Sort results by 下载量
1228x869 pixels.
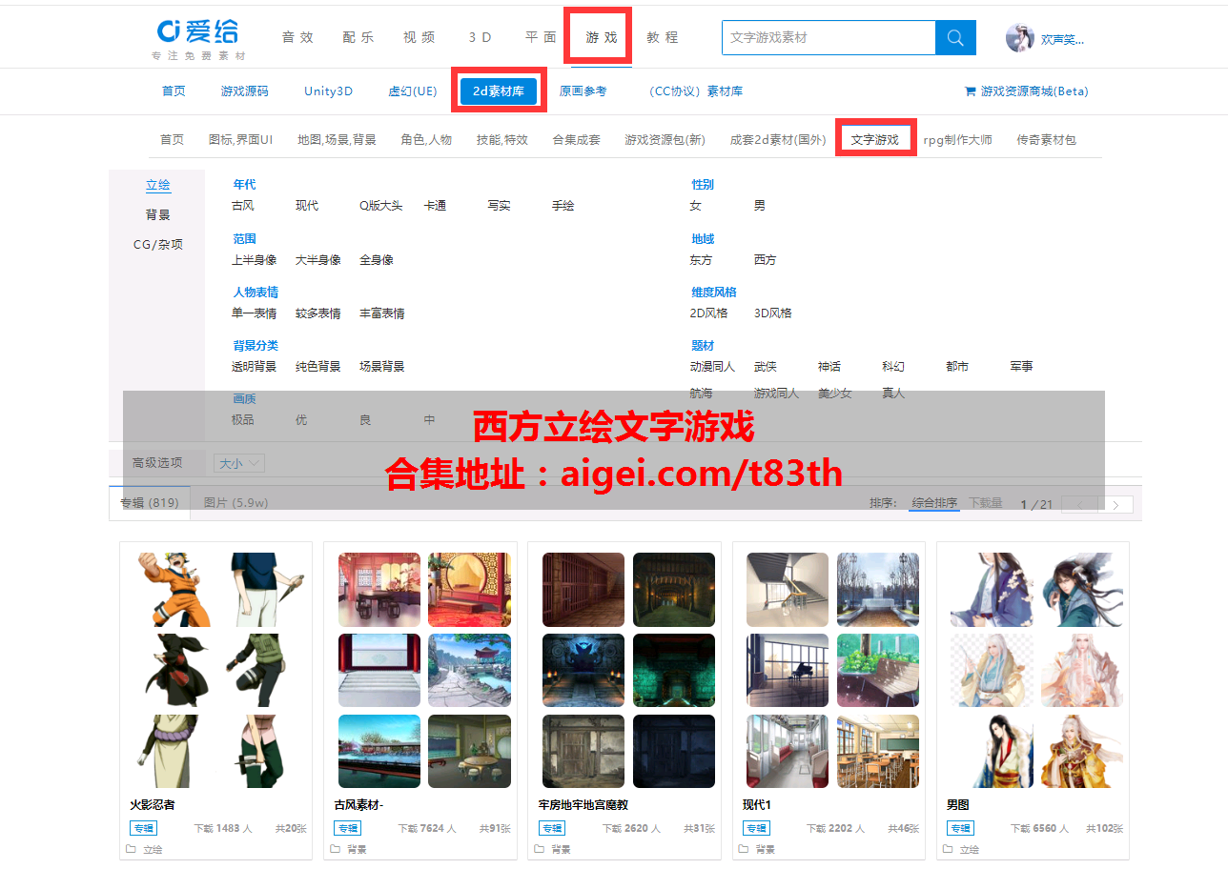tap(986, 502)
